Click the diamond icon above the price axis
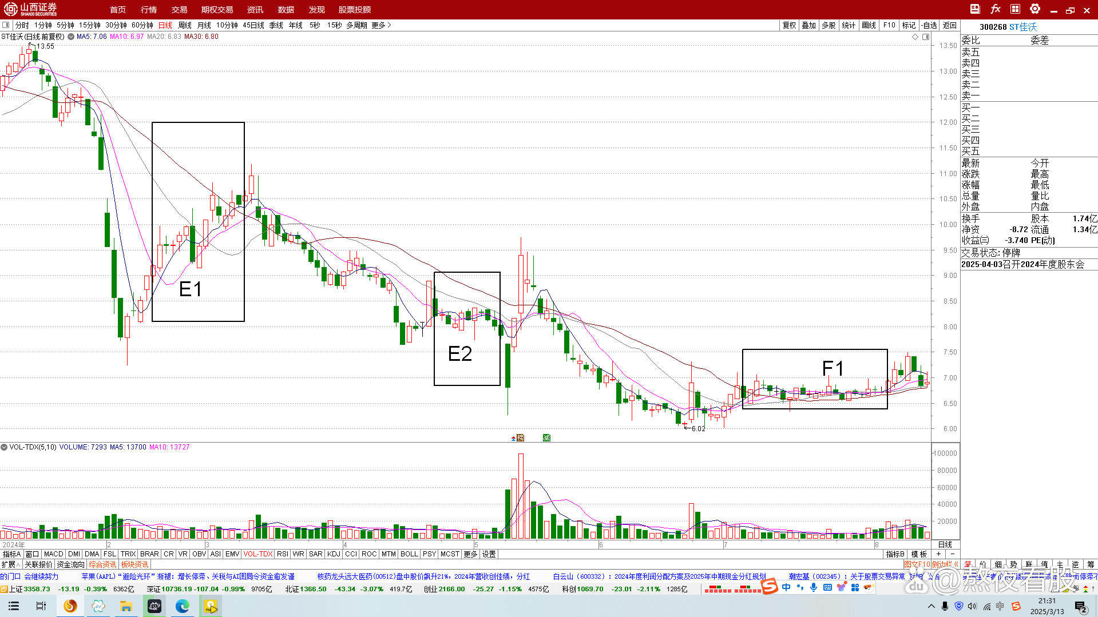This screenshot has height=617, width=1098. [915, 37]
